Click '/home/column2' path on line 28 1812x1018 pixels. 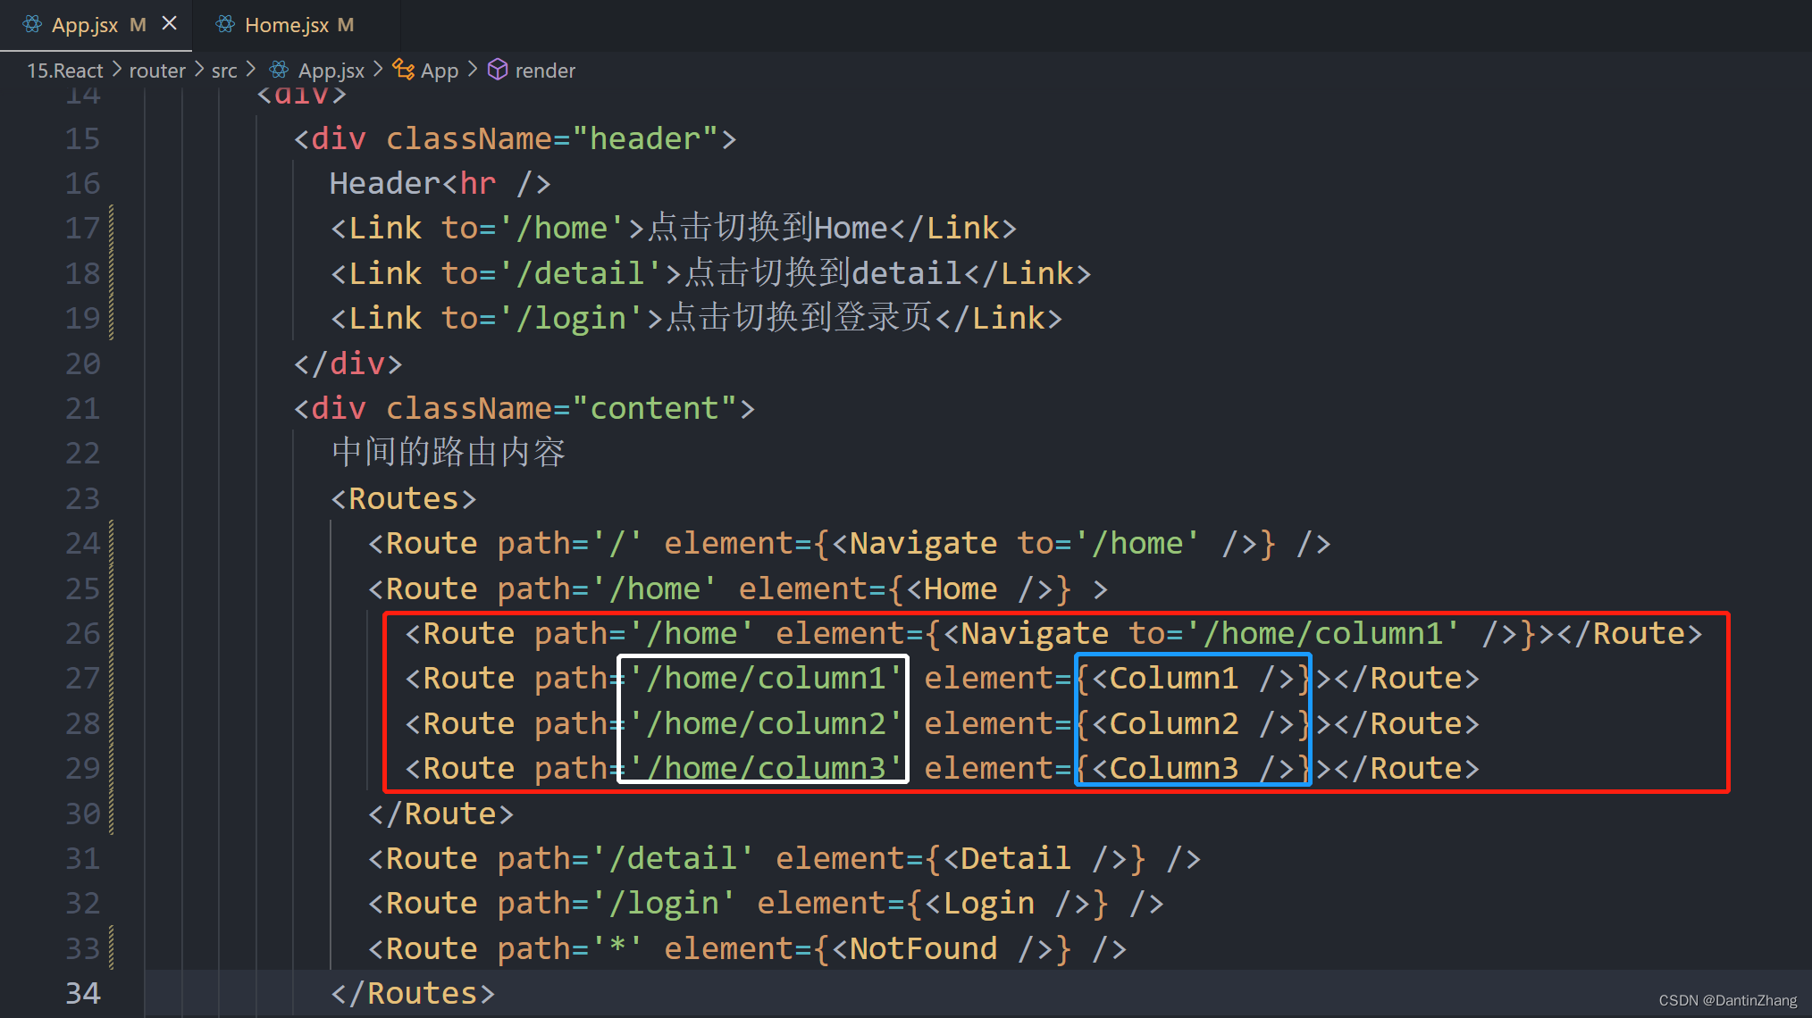click(x=765, y=723)
